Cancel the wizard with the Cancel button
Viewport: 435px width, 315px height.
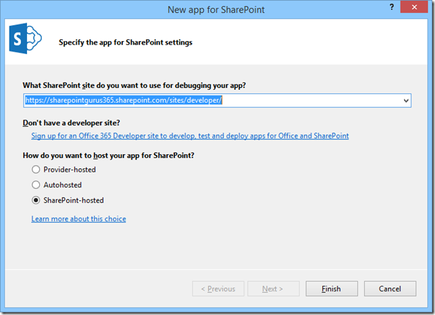[390, 289]
